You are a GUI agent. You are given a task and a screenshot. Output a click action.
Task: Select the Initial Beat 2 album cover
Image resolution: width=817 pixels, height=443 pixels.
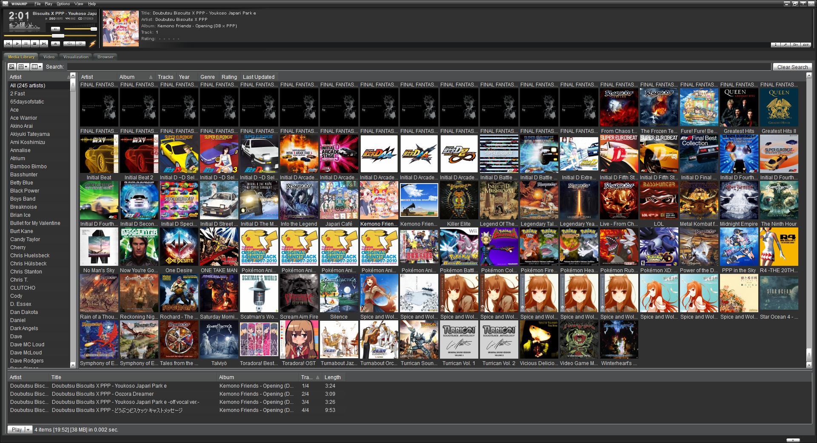(139, 154)
